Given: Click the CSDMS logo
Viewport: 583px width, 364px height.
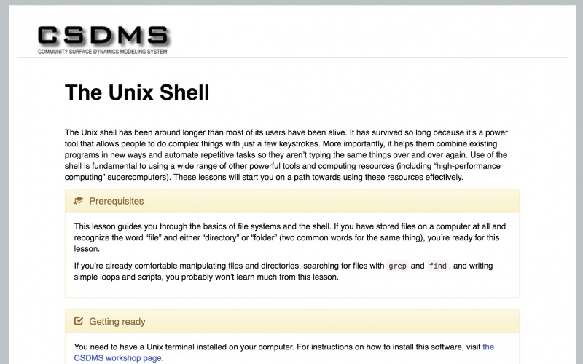Looking at the screenshot, I should click(x=103, y=36).
